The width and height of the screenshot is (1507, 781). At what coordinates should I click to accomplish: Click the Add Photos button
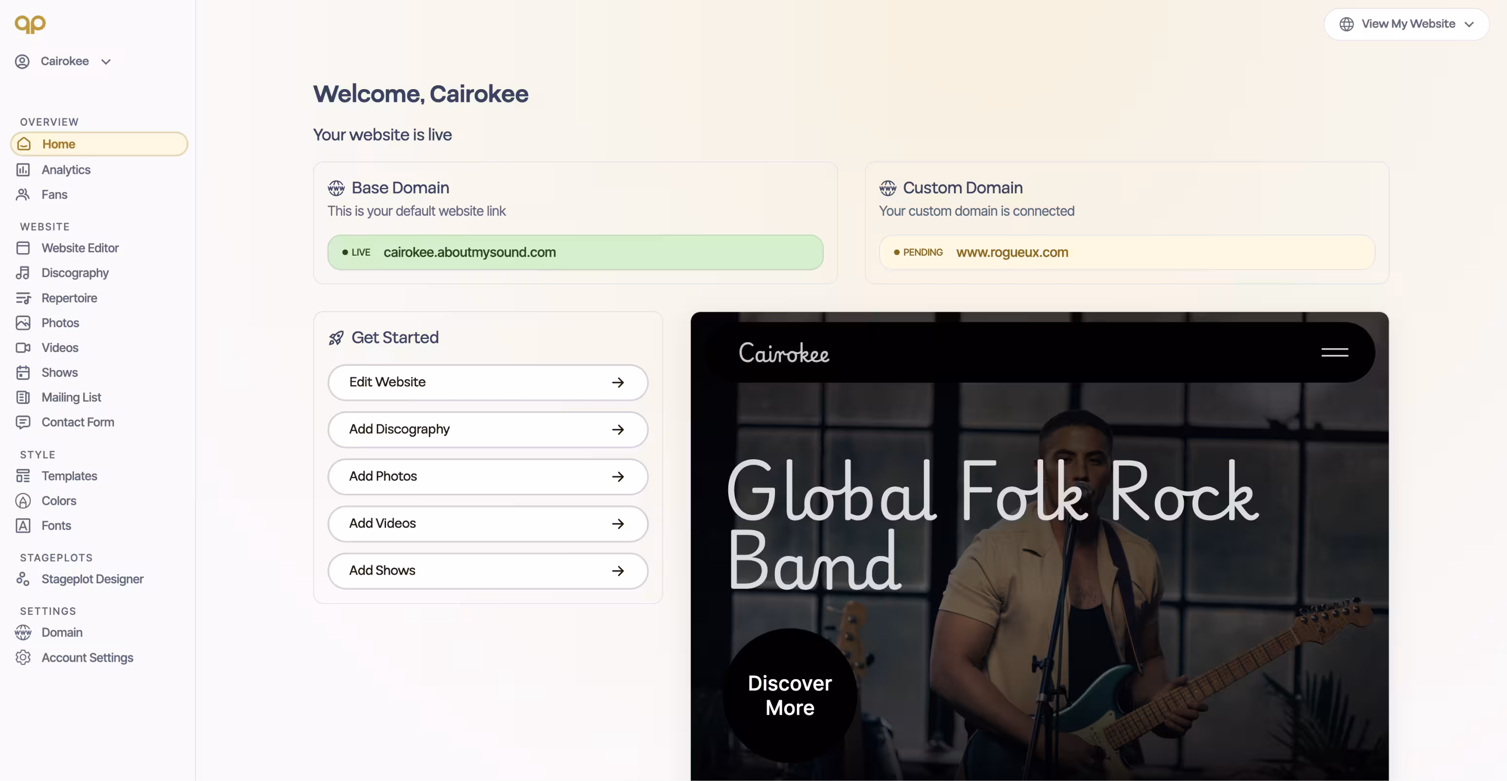pos(487,477)
